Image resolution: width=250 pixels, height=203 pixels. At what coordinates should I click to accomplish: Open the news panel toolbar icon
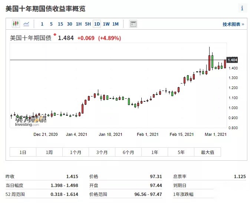click(x=133, y=24)
